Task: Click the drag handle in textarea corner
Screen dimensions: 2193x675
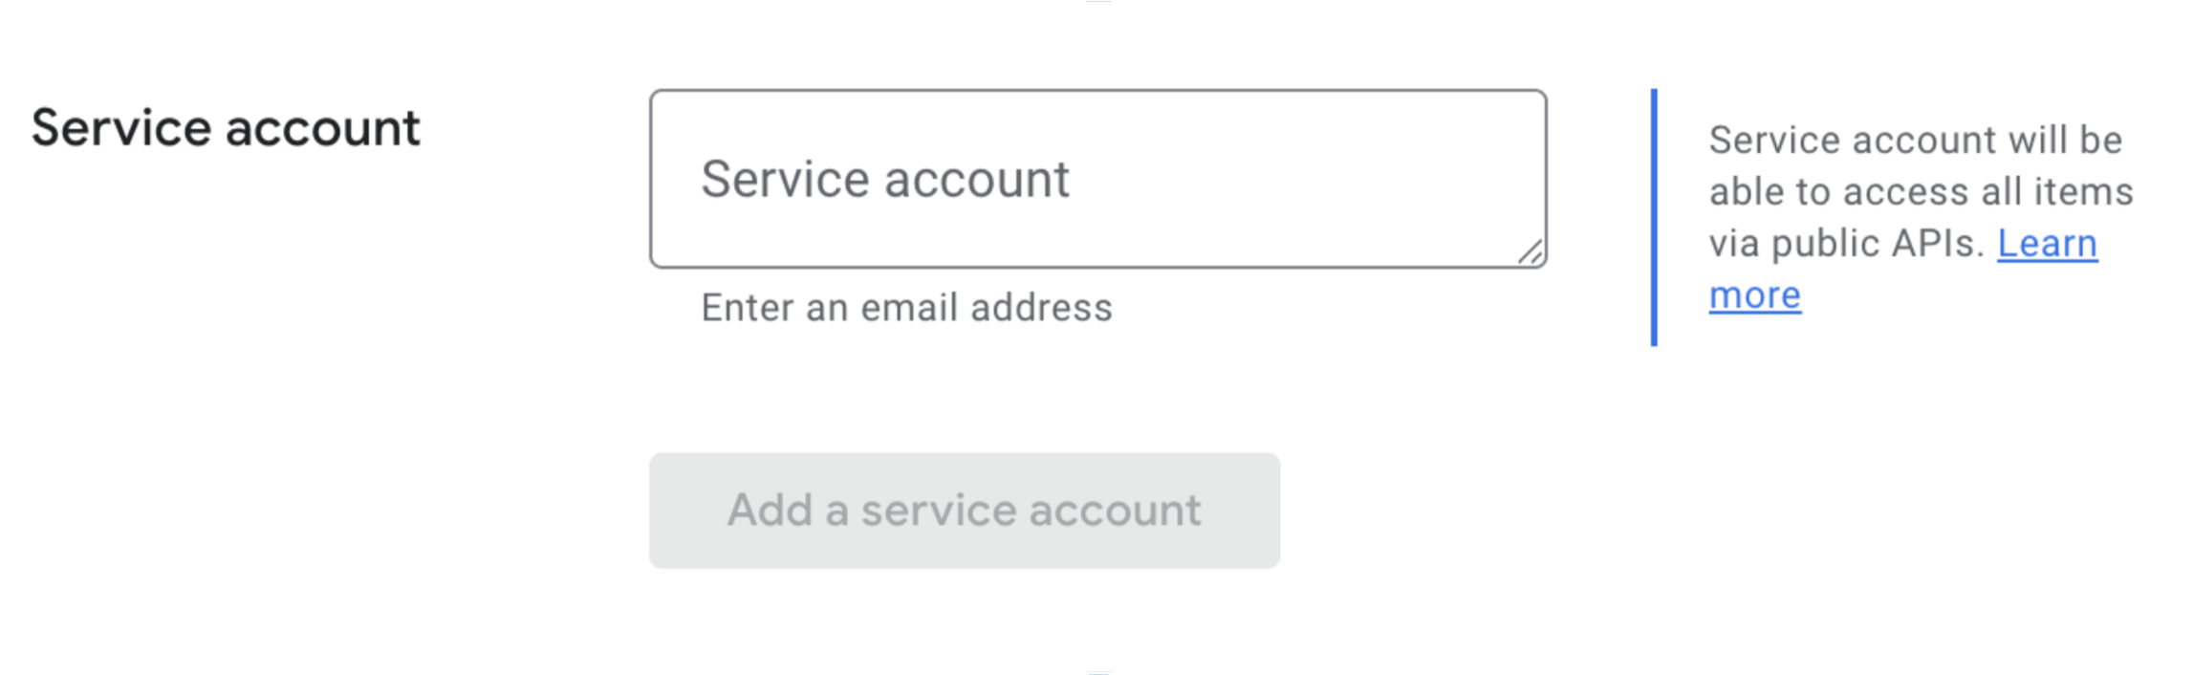Action: [1528, 250]
